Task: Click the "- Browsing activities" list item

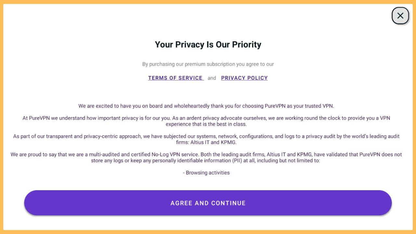Action: point(206,173)
